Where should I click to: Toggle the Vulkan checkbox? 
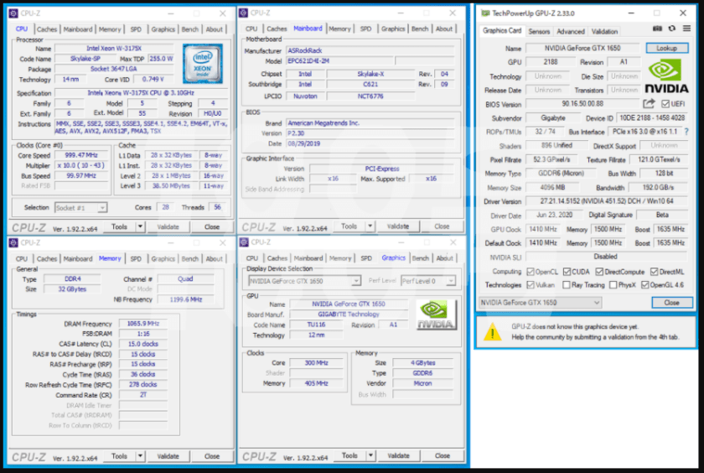pyautogui.click(x=531, y=285)
